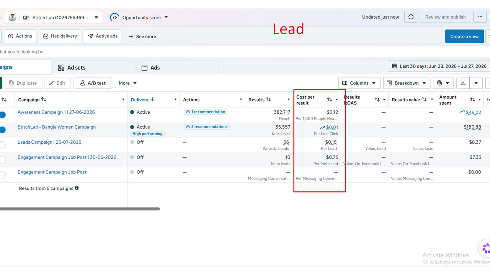Click the Review and publish button
This screenshot has height=275, width=490.
coord(446,17)
